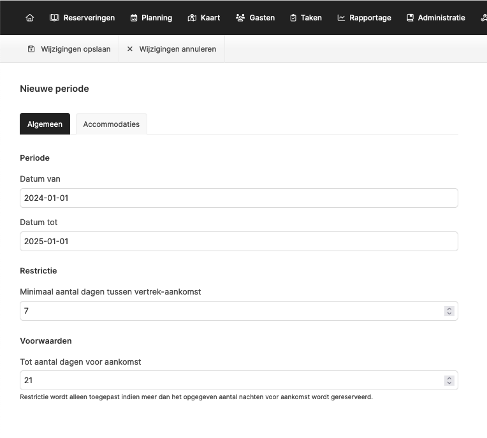Open the Rapportage menu

pyautogui.click(x=365, y=18)
